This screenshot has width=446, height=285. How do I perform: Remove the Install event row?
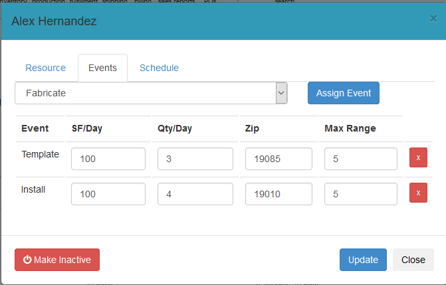418,193
